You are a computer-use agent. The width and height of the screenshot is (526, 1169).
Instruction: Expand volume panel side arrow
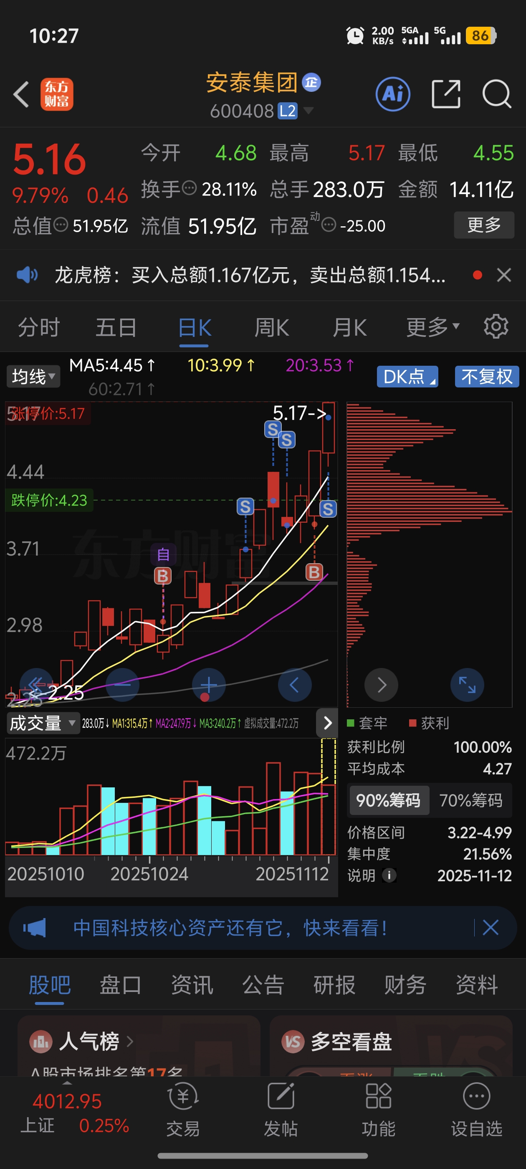coord(327,722)
